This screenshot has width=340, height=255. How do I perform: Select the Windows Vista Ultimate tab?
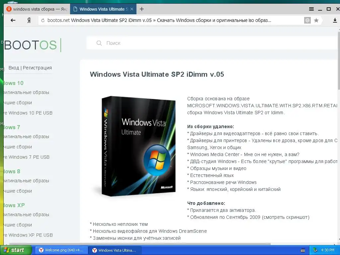coord(103,9)
